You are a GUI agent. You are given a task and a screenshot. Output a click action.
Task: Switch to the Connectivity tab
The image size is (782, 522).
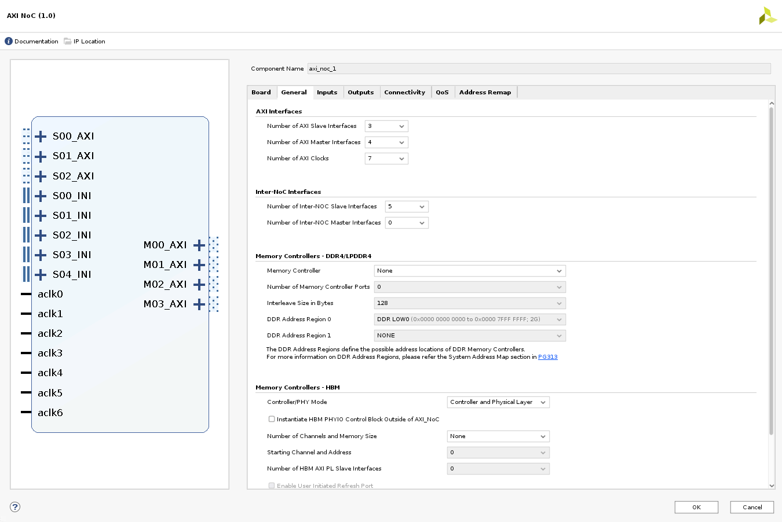[x=404, y=93]
